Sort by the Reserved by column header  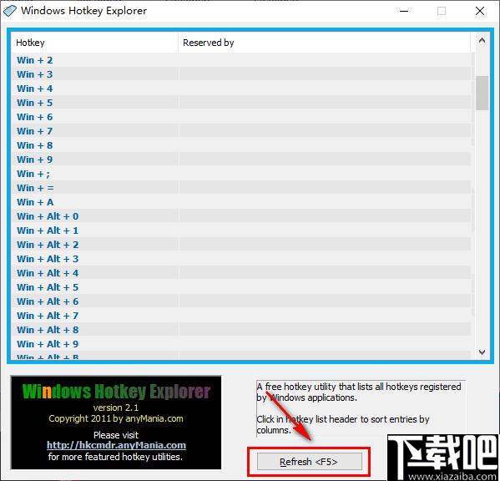click(324, 43)
